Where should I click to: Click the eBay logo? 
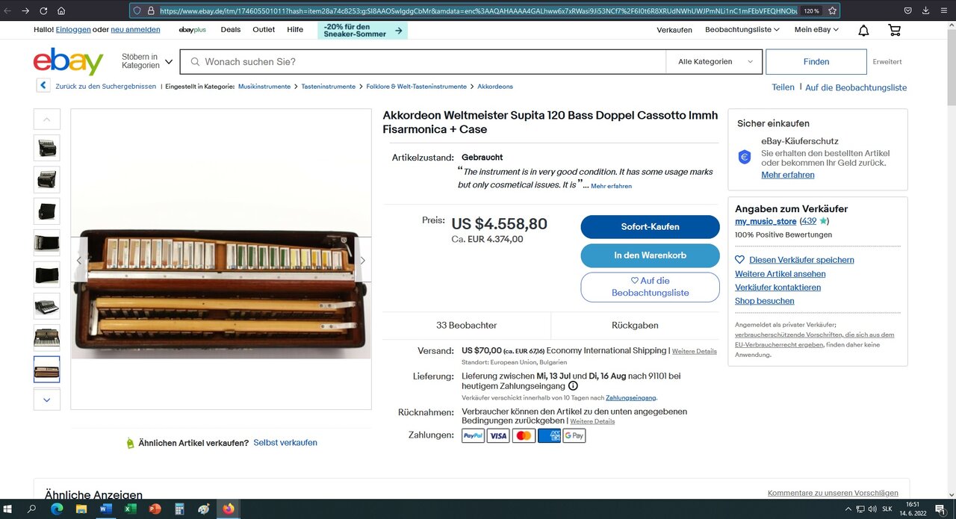(68, 61)
